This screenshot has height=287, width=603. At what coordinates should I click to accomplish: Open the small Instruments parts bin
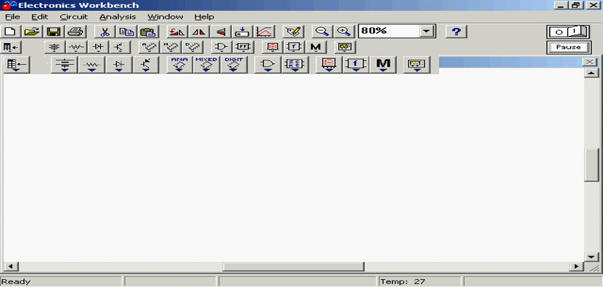coord(345,47)
